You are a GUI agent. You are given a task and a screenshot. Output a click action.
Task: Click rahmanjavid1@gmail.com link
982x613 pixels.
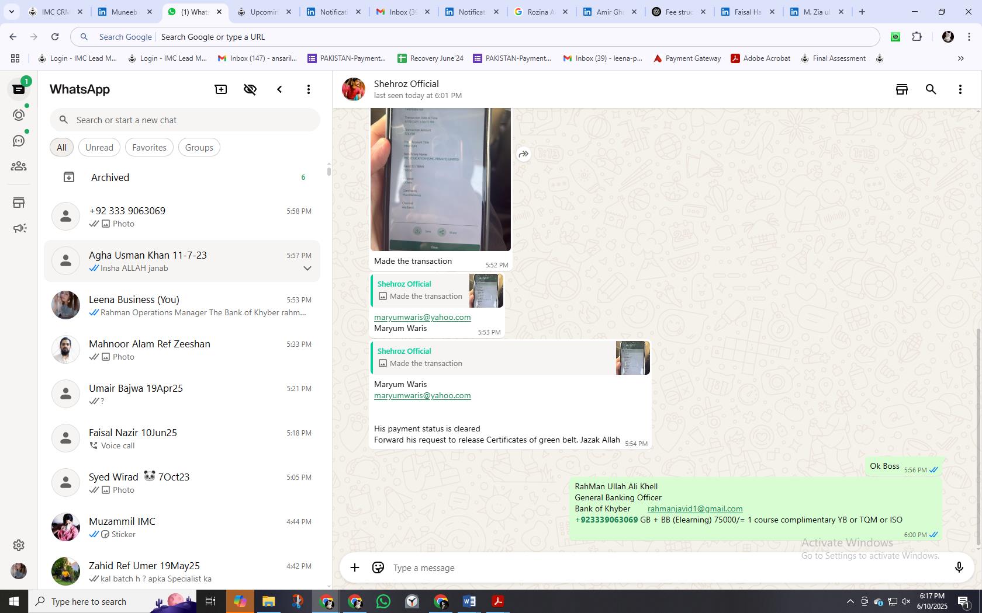(x=695, y=508)
